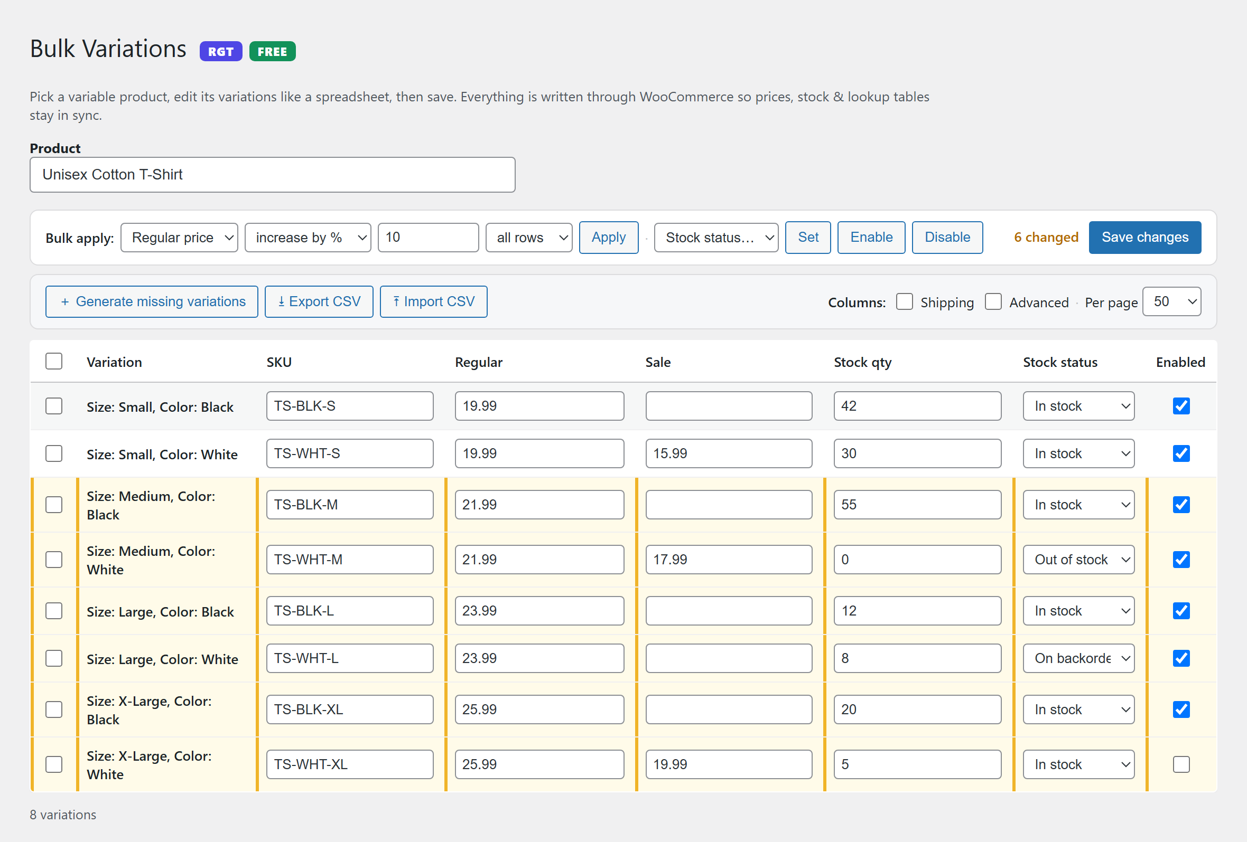Open the Per page 50 dropdown
Image resolution: width=1247 pixels, height=842 pixels.
click(x=1172, y=302)
